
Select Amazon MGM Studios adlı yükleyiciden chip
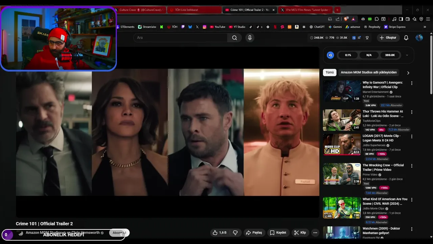369,72
